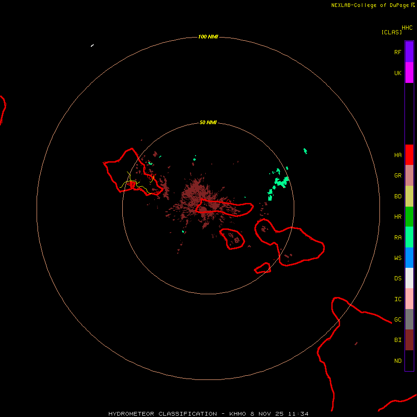Click the GR legend label
This screenshot has width=417, height=417.
click(398, 176)
